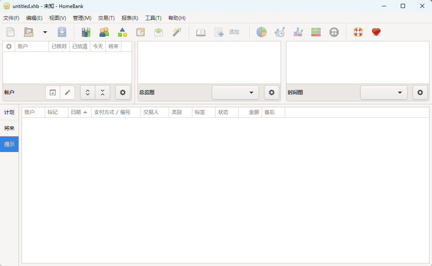Click the 账户 column header in accounts panel
The width and height of the screenshot is (432, 266).
[32, 46]
